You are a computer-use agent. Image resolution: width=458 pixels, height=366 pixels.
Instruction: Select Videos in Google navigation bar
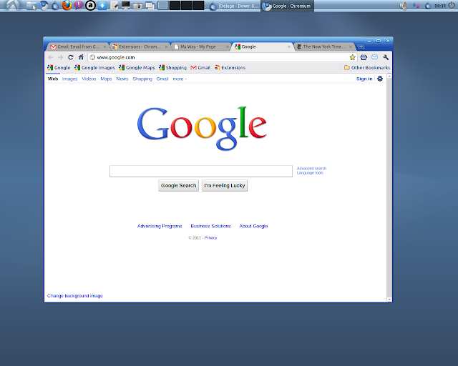click(x=89, y=79)
